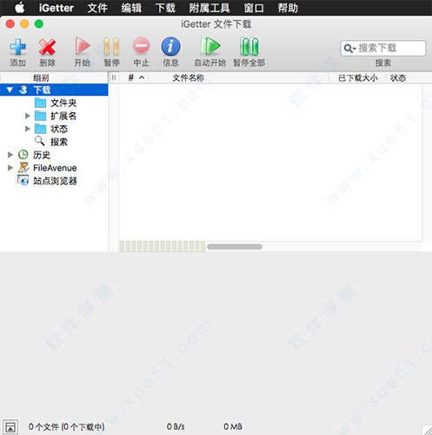Click the green zoom window button
This screenshot has width=432, height=435.
pyautogui.click(x=39, y=23)
